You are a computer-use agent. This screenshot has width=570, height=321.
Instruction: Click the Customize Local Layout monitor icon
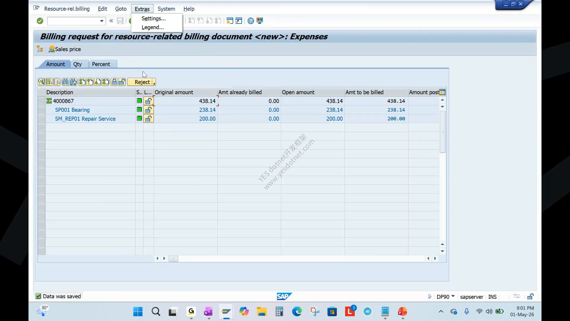260,21
